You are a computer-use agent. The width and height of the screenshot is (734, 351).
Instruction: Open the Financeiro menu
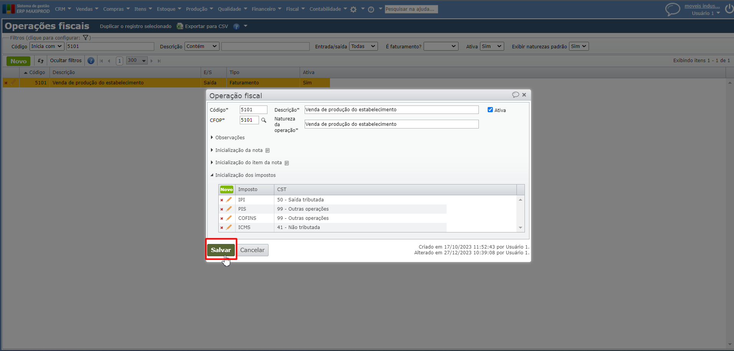pyautogui.click(x=266, y=9)
